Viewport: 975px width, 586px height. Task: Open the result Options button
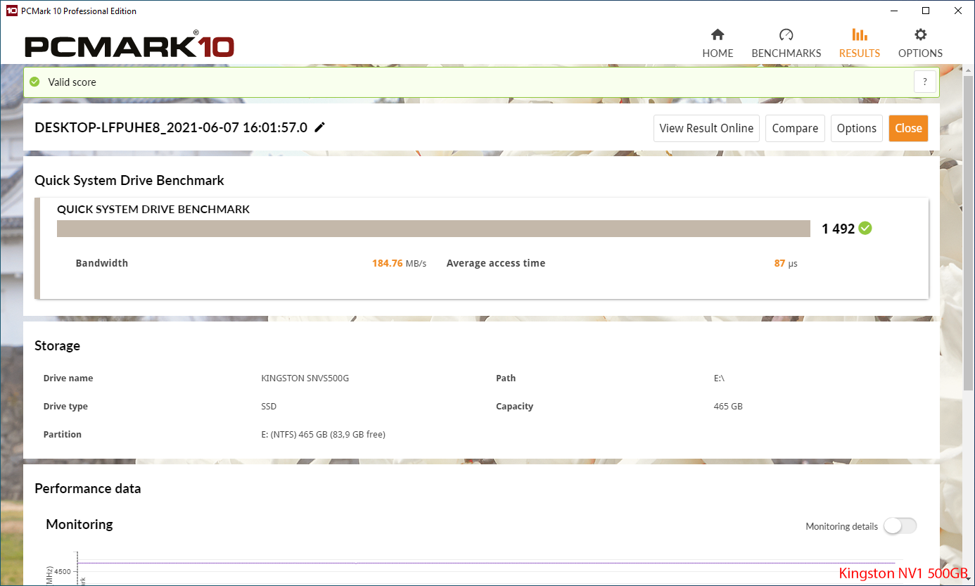[856, 128]
